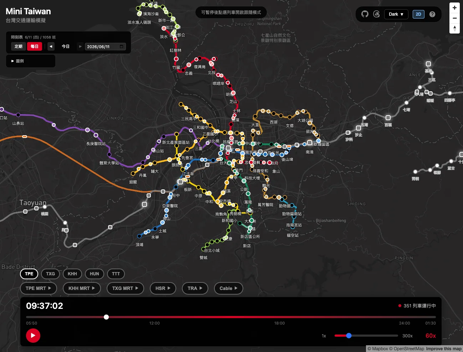The height and width of the screenshot is (352, 463).
Task: Select the 每日 timetable mode
Action: click(x=35, y=46)
